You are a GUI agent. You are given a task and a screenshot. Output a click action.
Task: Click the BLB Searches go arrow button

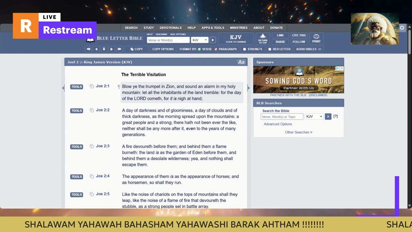328,116
